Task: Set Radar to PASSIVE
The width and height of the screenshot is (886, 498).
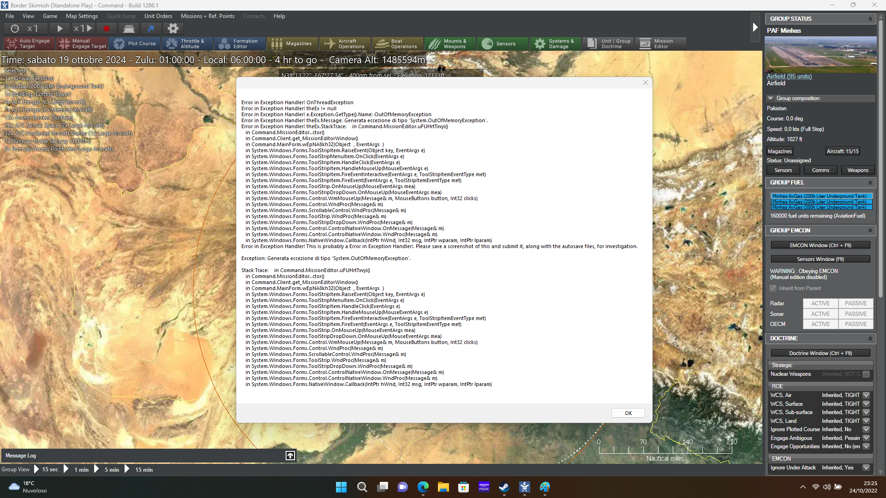Action: click(x=856, y=303)
